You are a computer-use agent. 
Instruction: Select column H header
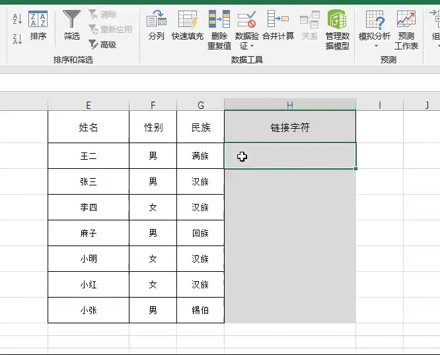290,105
